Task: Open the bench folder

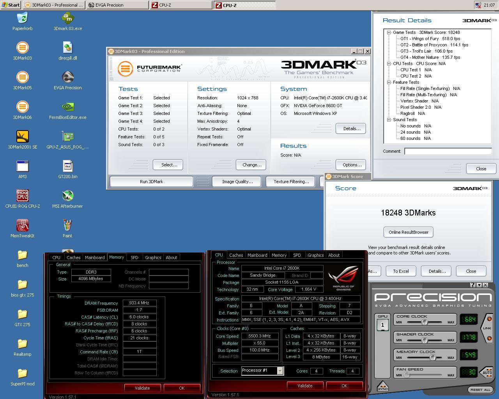Action: [22, 258]
